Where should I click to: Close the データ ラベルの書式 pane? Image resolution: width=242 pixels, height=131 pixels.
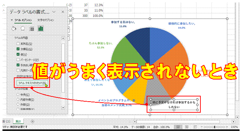[x=63, y=12]
